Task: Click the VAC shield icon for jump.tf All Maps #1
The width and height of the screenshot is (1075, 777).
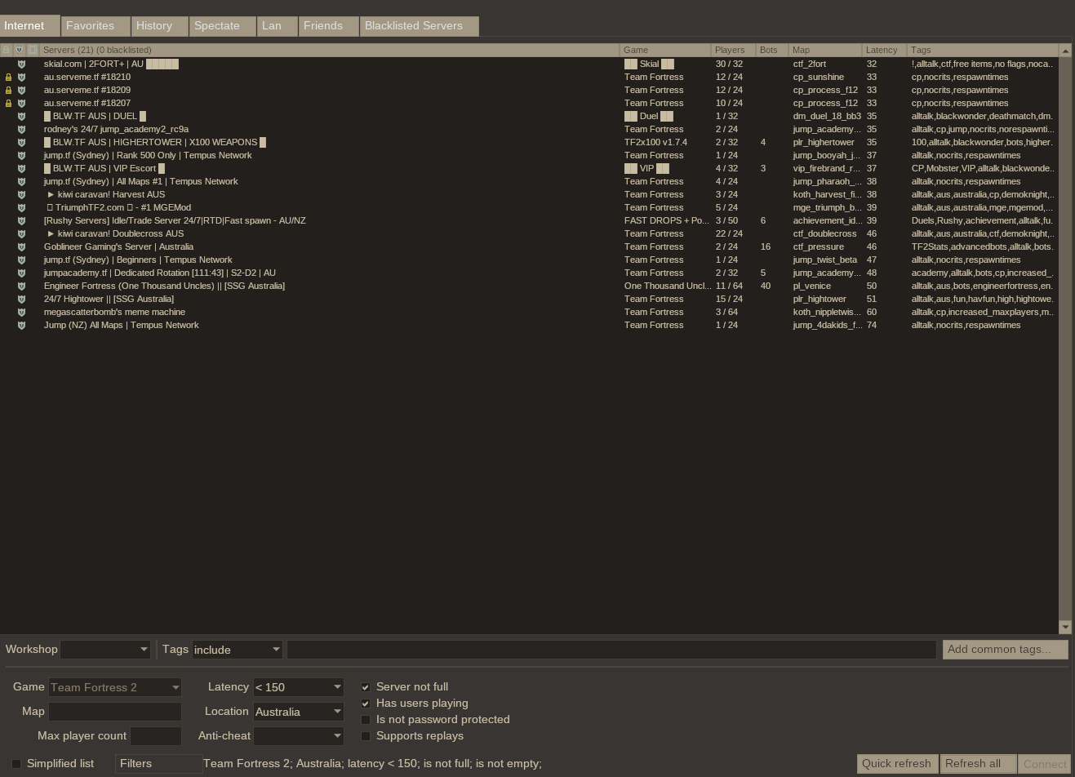Action: (x=22, y=181)
